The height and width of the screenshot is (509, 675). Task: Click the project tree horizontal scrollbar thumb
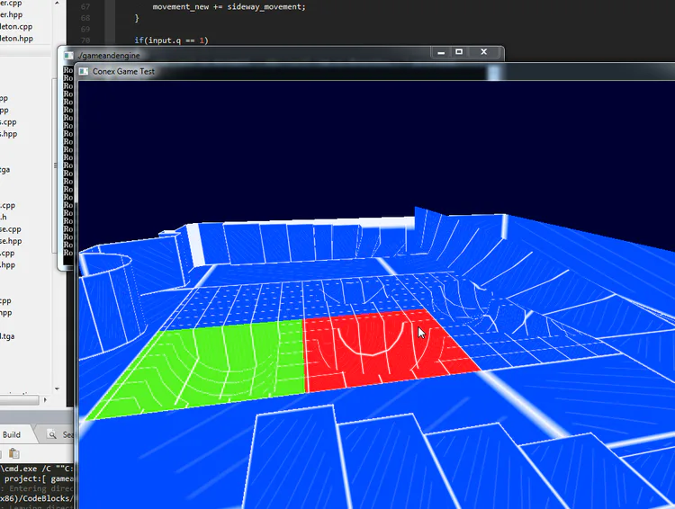pyautogui.click(x=19, y=399)
